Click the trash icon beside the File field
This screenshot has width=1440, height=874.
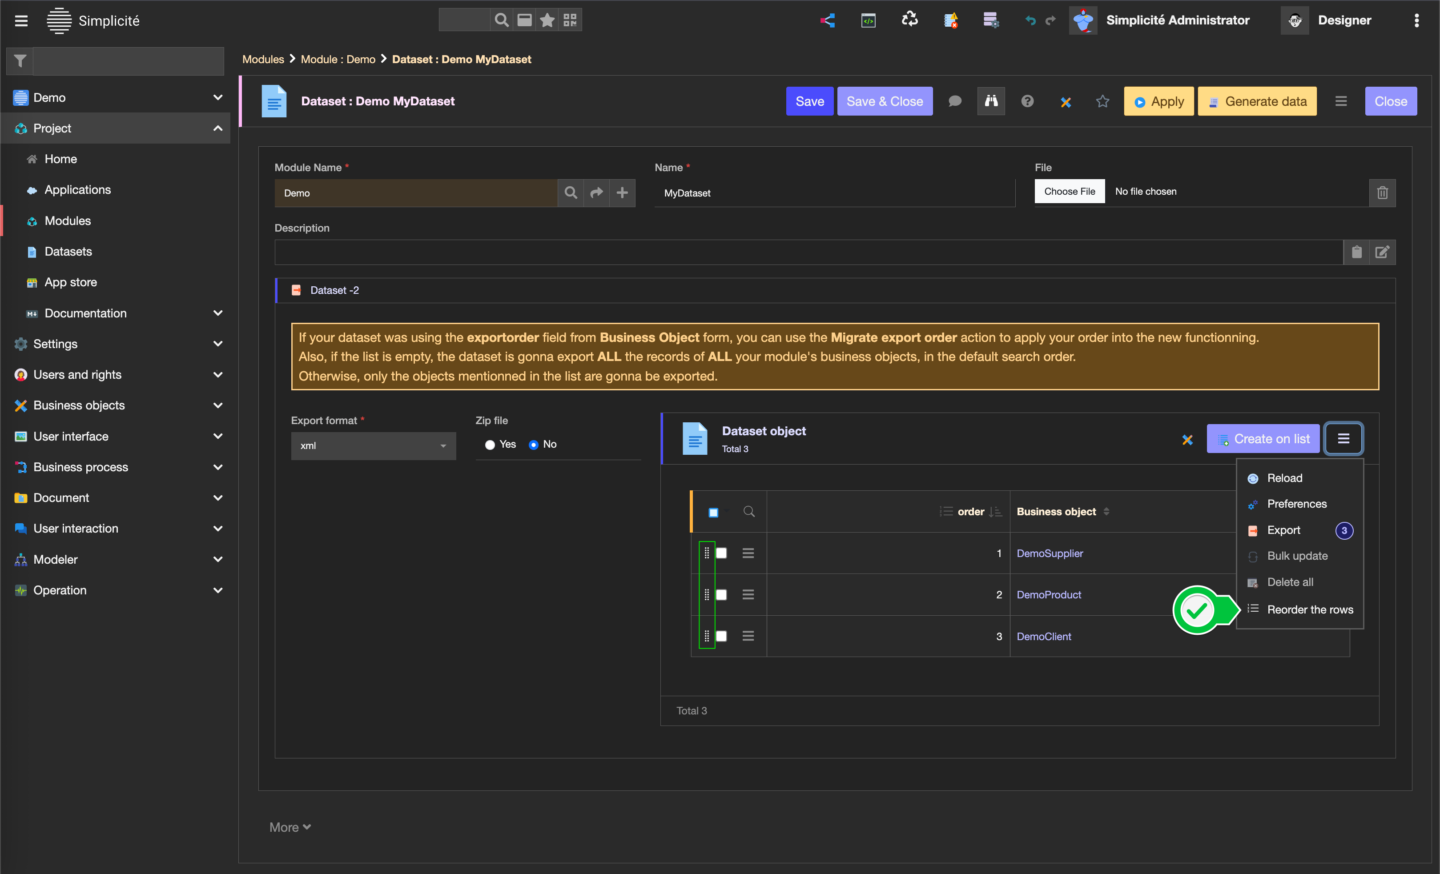tap(1382, 192)
